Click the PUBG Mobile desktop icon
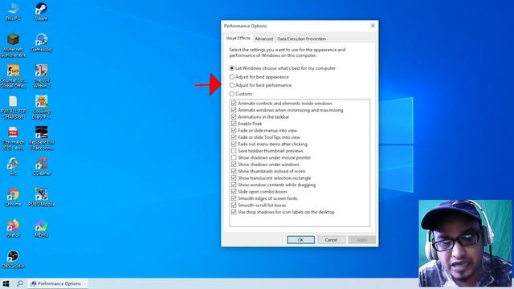 pos(41,197)
